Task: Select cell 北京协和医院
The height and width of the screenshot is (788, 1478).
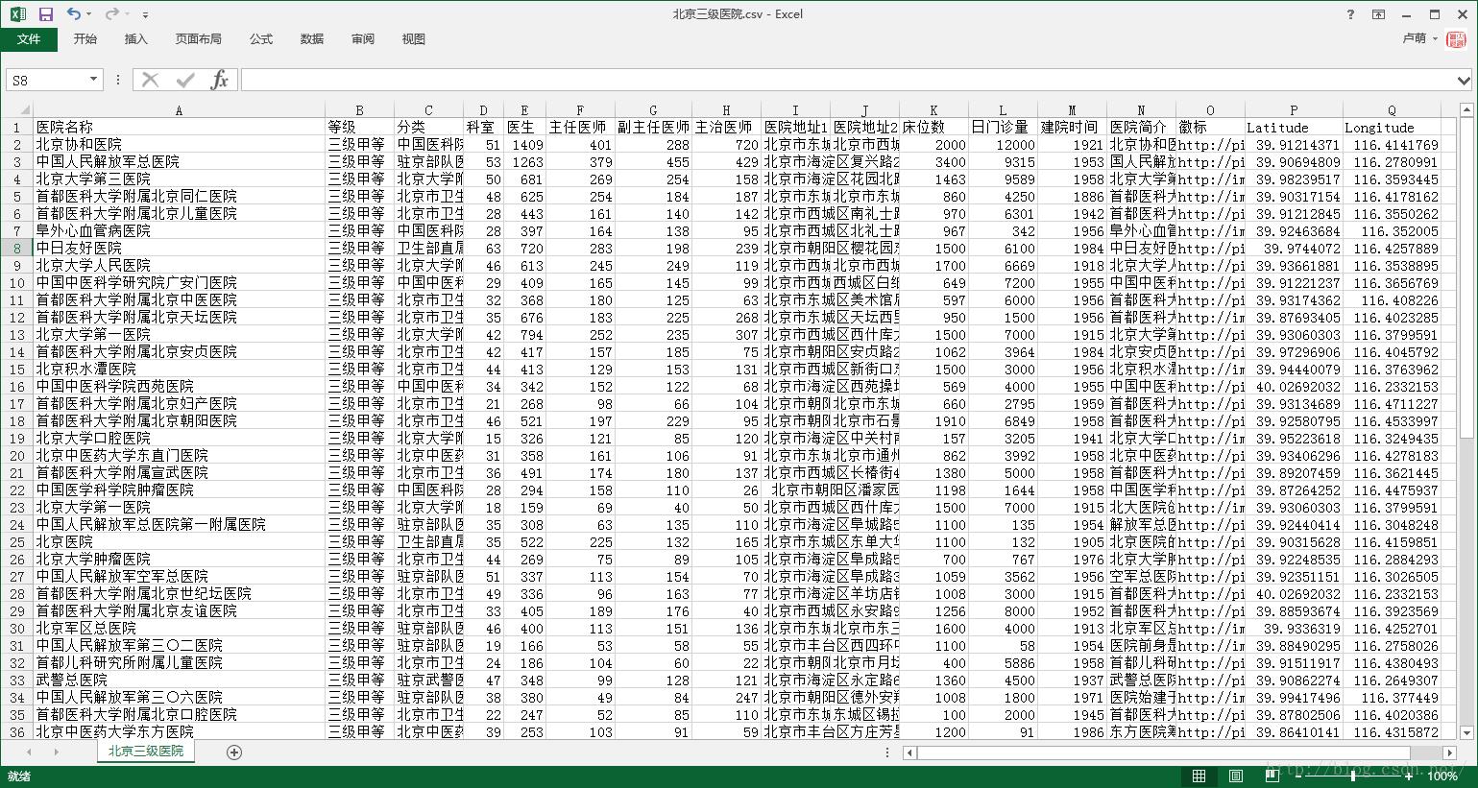Action: point(179,144)
